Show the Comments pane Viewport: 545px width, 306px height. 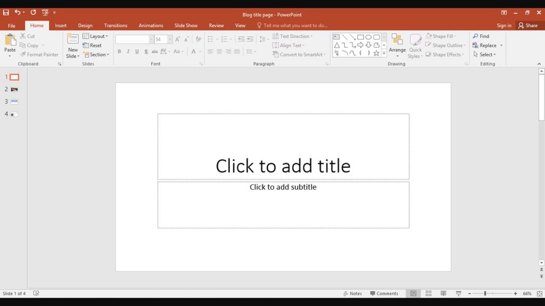(x=384, y=293)
